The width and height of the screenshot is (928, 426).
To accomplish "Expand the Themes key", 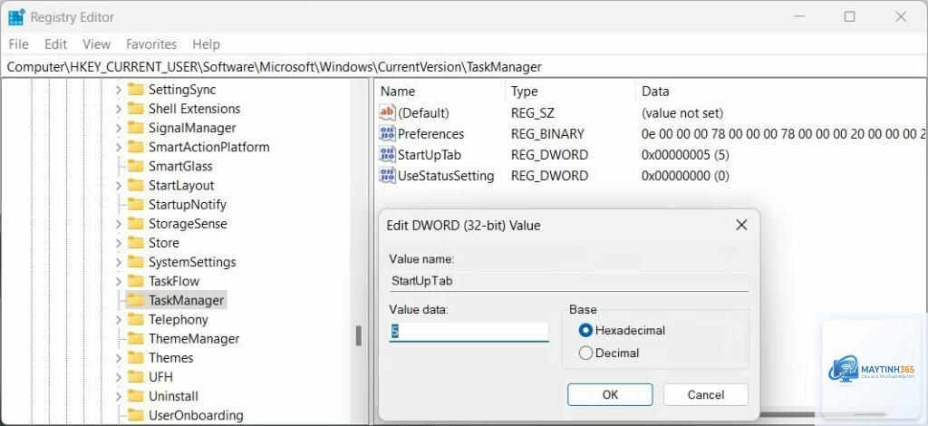I will (x=119, y=358).
